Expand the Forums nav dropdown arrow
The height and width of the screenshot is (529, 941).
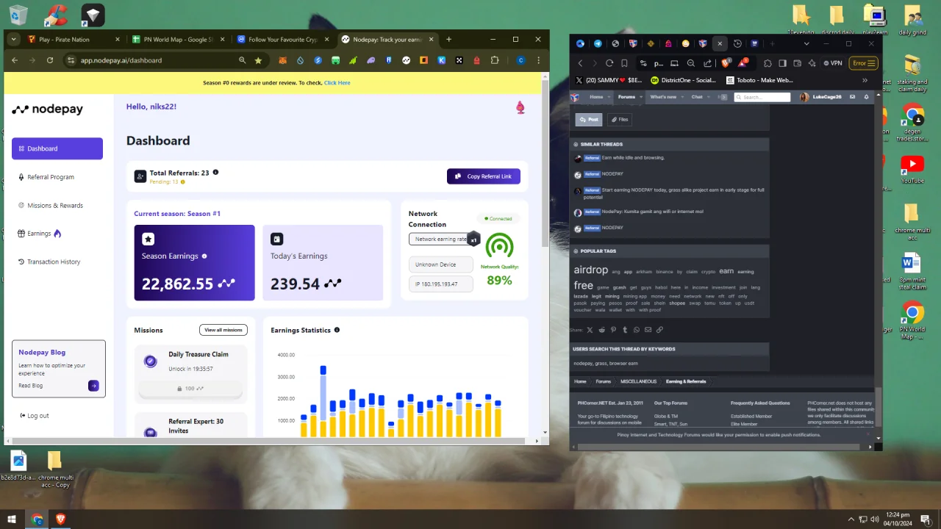(x=641, y=97)
